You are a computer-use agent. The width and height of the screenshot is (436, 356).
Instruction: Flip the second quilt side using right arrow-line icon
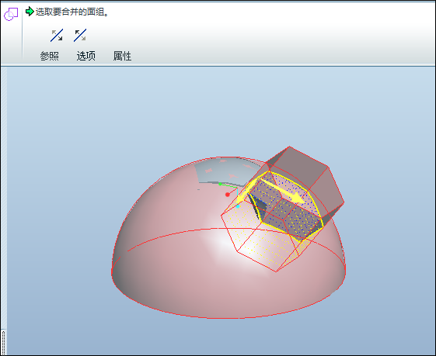[80, 35]
